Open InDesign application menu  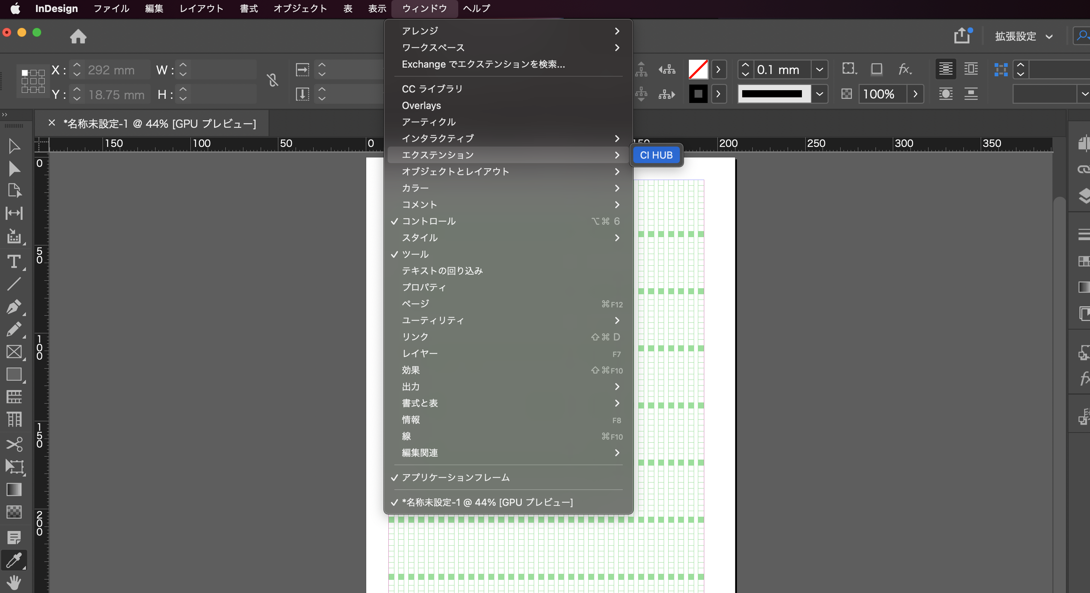pyautogui.click(x=56, y=9)
